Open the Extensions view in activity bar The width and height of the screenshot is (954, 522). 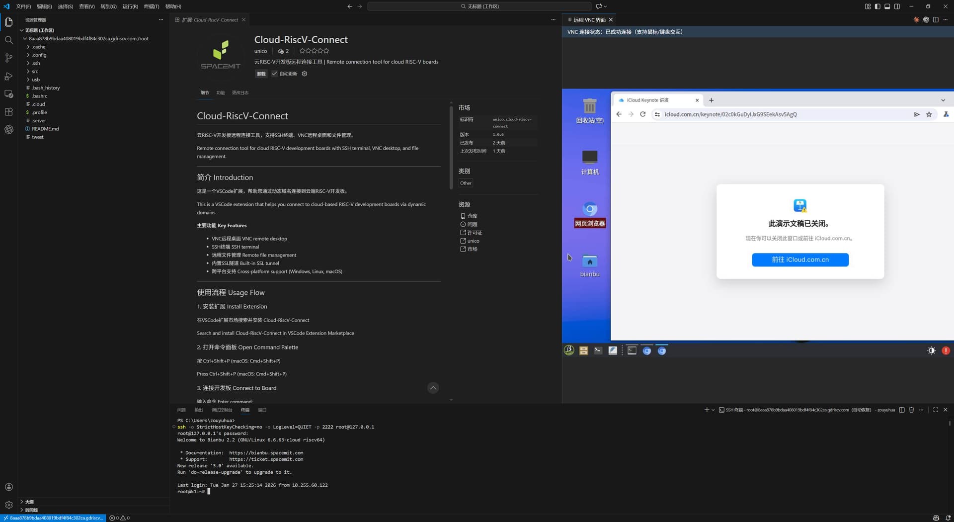click(8, 112)
